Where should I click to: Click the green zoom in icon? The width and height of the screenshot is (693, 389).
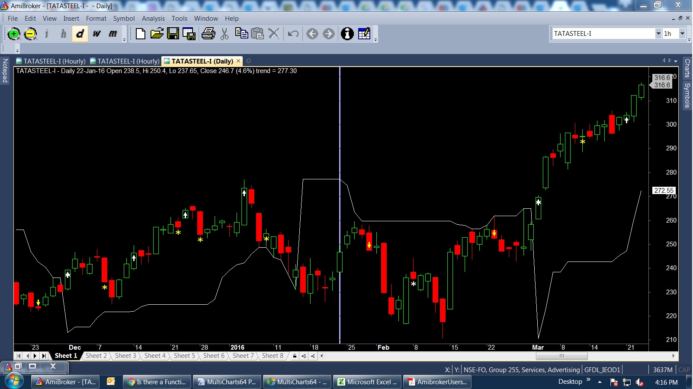pos(14,34)
